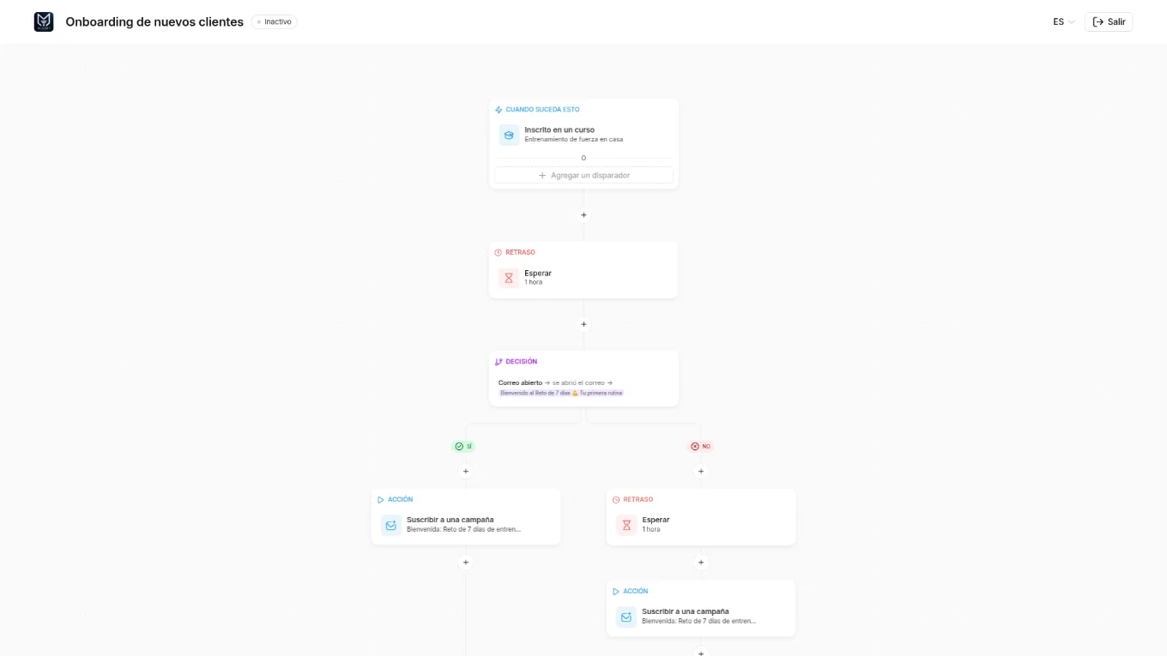Viewport: 1167px width, 656px height.
Task: Add a step below the SÍ branch action card
Action: (466, 563)
